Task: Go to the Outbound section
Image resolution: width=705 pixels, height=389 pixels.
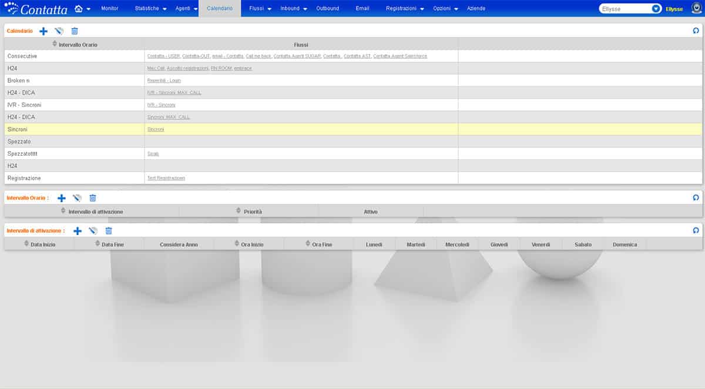Action: coord(327,9)
